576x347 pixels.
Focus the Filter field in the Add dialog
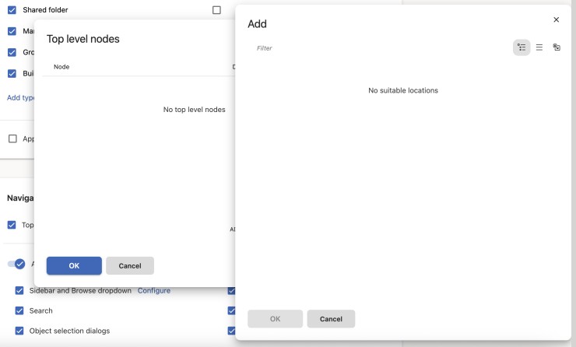pos(378,48)
